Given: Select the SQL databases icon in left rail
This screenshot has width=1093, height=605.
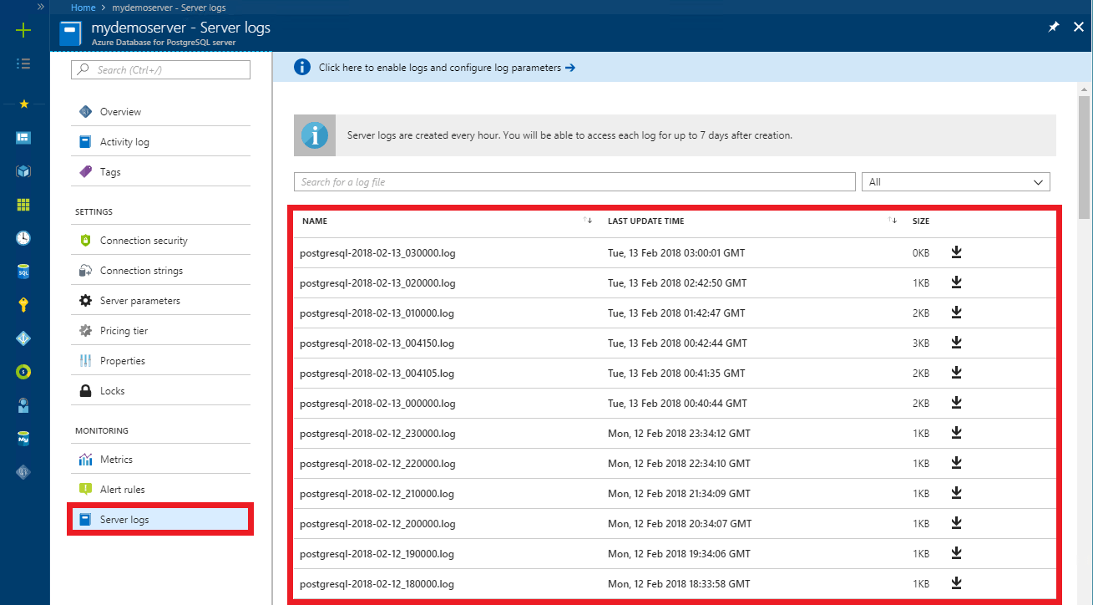Looking at the screenshot, I should pyautogui.click(x=23, y=271).
